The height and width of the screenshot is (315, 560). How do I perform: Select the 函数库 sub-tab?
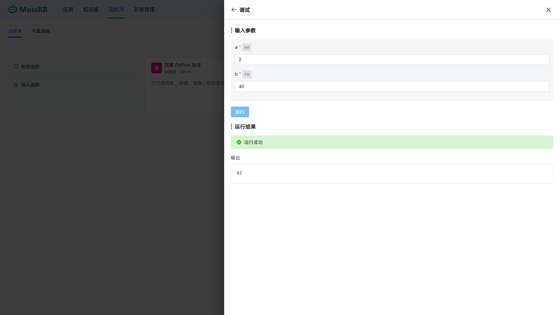(15, 31)
